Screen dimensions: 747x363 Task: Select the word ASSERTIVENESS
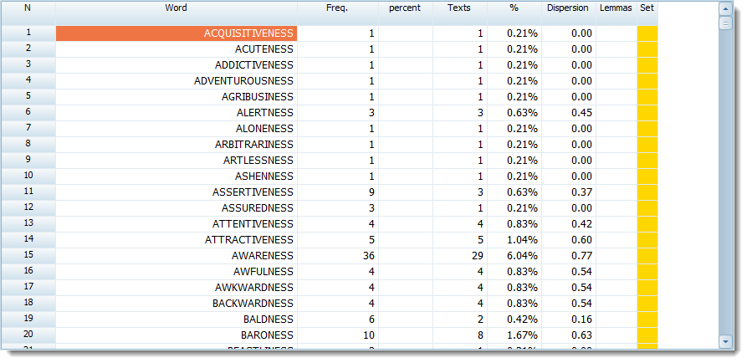pyautogui.click(x=253, y=192)
